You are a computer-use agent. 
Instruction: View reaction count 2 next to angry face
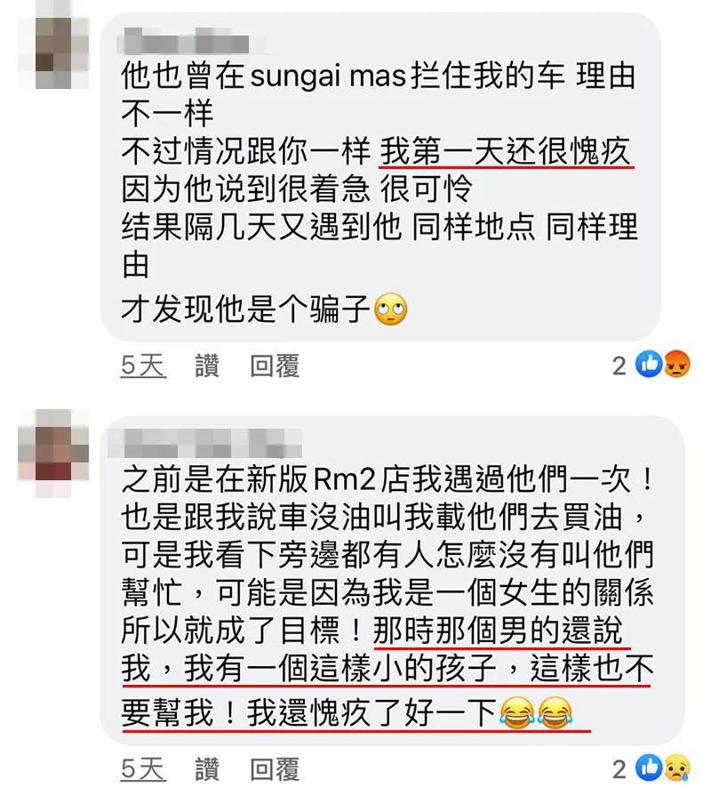click(x=619, y=366)
